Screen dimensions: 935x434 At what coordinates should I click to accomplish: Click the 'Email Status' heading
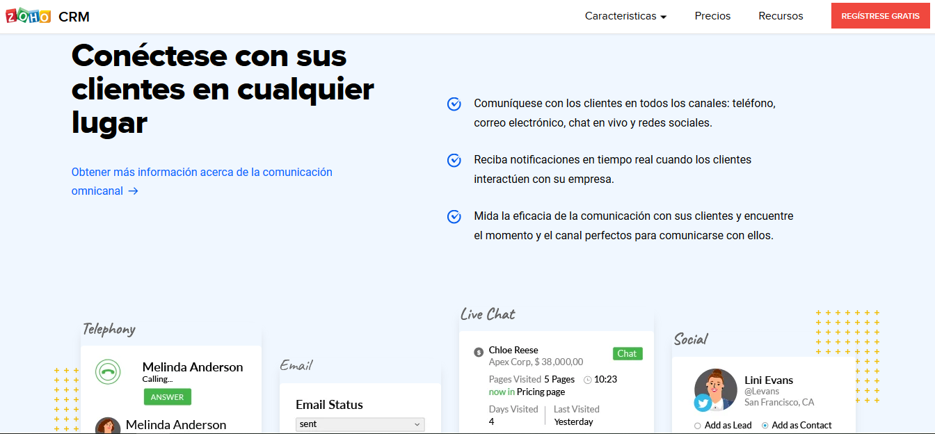[329, 405]
